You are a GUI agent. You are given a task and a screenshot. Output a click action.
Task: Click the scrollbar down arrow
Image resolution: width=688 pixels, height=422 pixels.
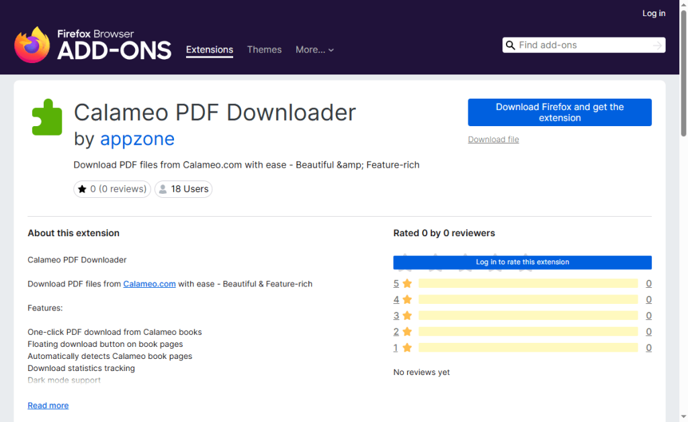[683, 417]
